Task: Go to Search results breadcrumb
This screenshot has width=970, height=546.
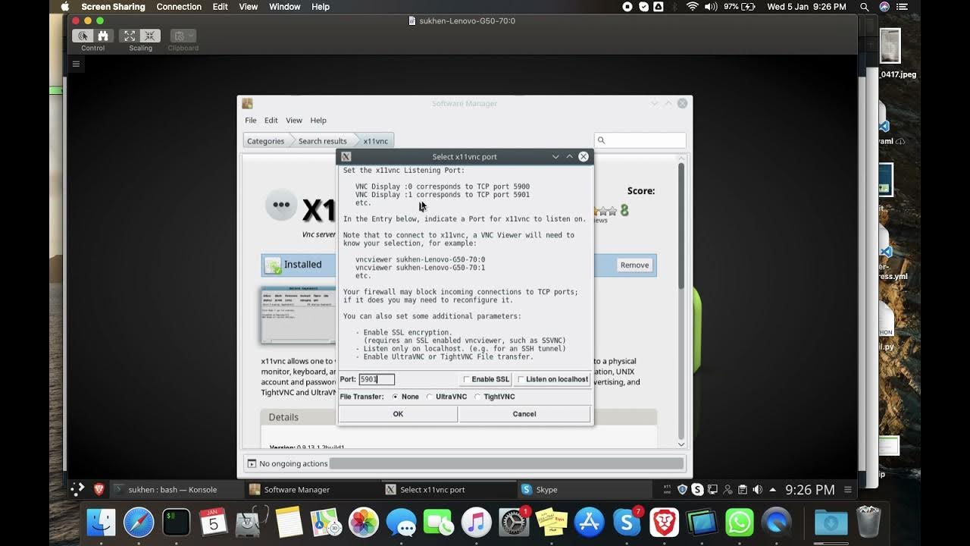Action: pos(322,141)
